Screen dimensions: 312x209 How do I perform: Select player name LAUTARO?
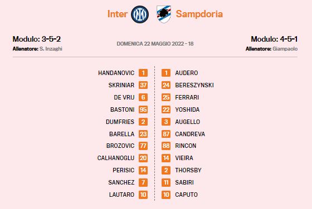pyautogui.click(x=121, y=195)
